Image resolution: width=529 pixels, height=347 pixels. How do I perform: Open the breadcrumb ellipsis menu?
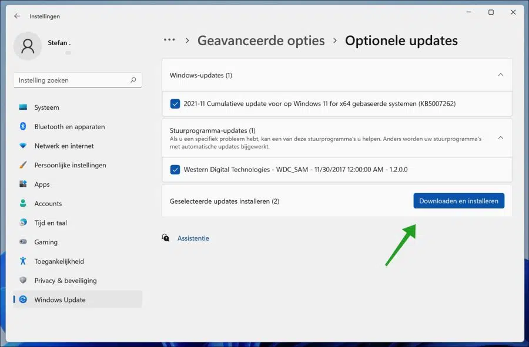(x=169, y=40)
